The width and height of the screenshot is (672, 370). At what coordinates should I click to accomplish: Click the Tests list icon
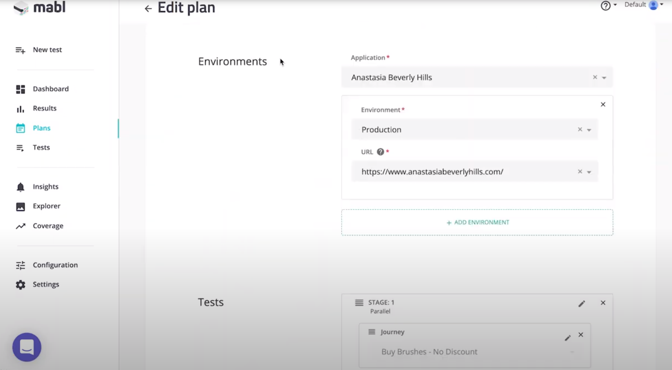click(x=20, y=148)
